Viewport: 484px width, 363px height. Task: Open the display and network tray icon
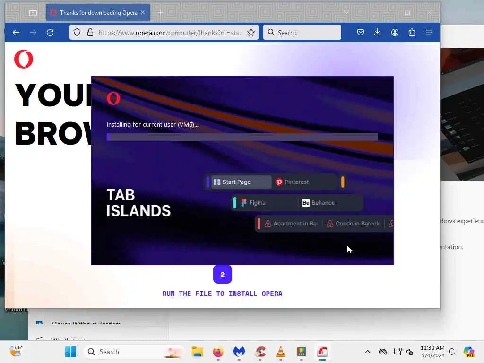[x=398, y=352]
